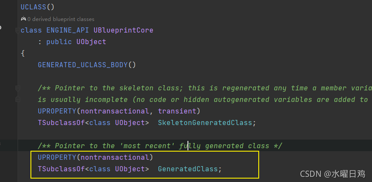This screenshot has height=182, width=372.
Task: Click the opening curly brace of the class
Action: click(23, 54)
